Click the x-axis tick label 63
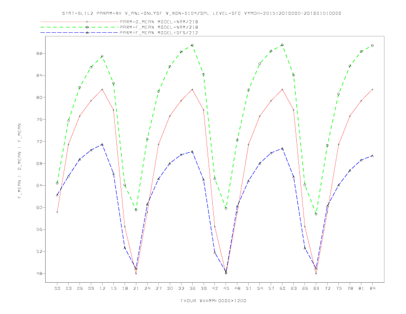406x314 pixels. (x=294, y=288)
